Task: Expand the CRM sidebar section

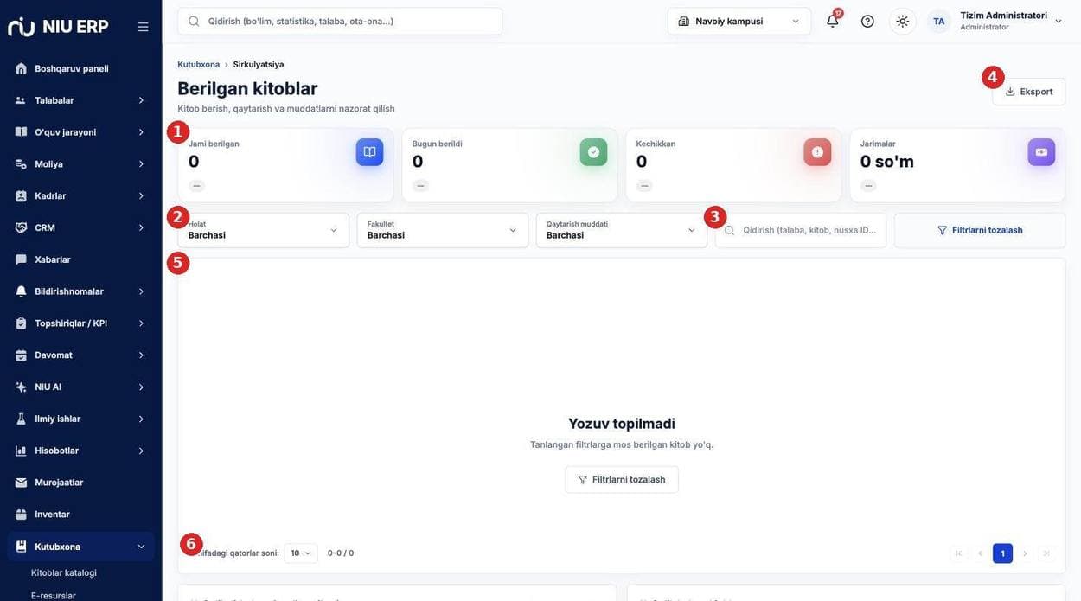Action: (81, 227)
